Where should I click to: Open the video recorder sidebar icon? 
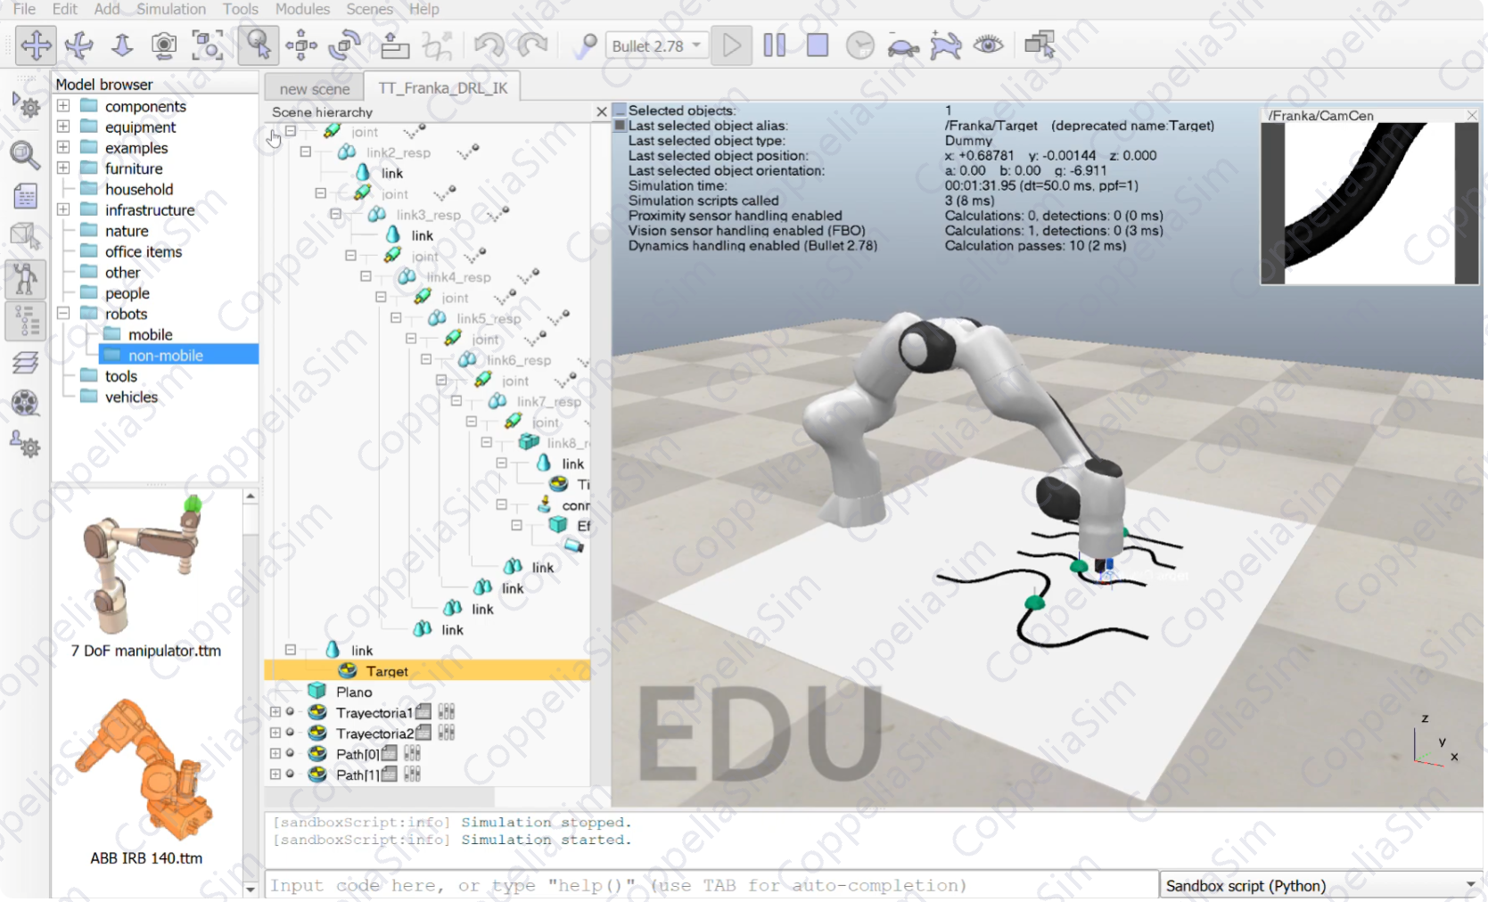tap(25, 403)
